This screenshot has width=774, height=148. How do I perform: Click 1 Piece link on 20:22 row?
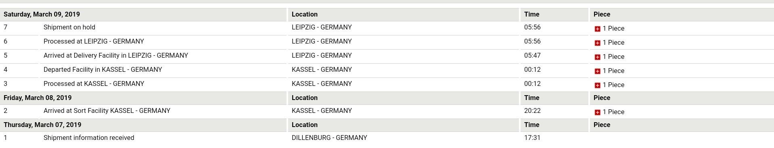(x=613, y=112)
